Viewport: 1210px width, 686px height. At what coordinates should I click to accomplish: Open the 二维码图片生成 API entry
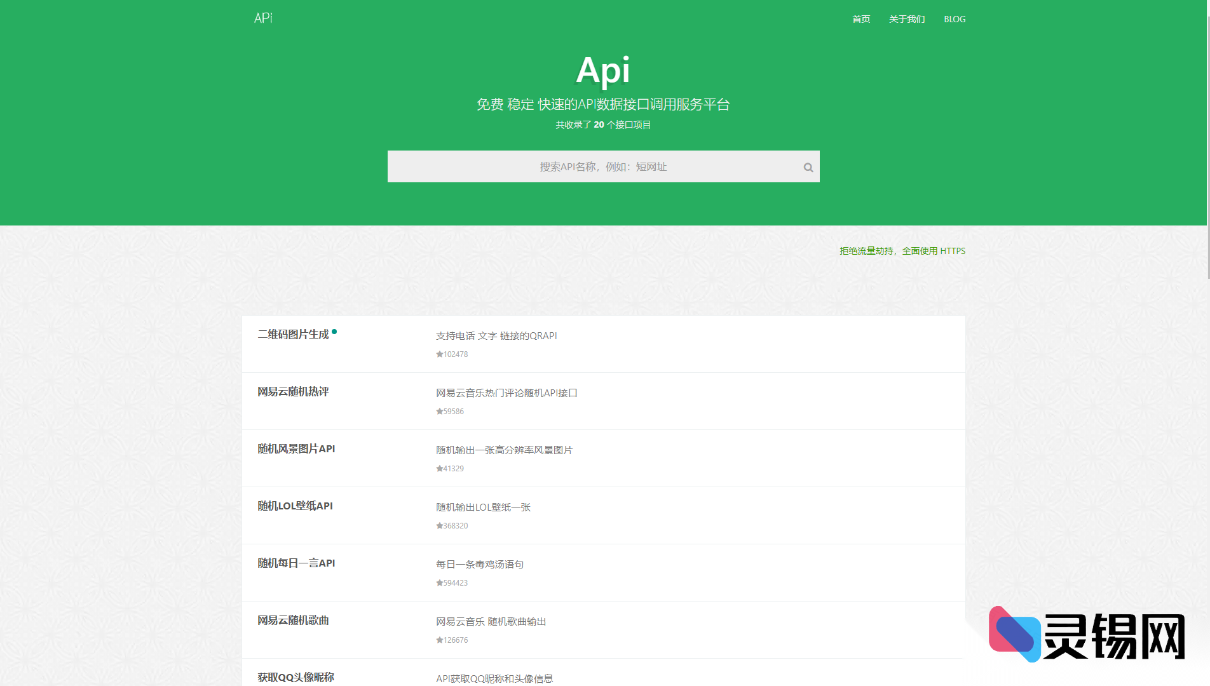[293, 335]
